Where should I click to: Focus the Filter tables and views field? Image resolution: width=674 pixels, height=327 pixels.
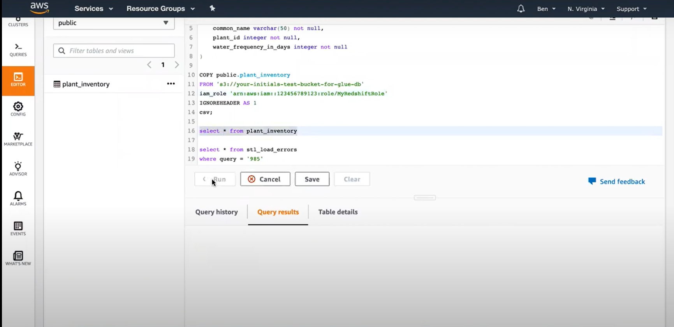pos(114,51)
